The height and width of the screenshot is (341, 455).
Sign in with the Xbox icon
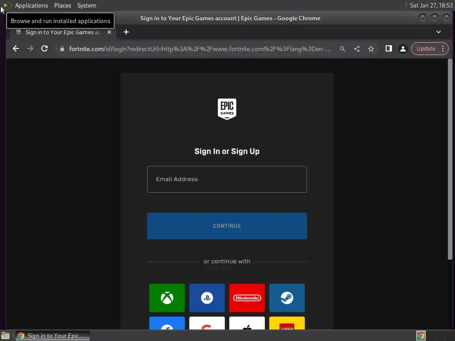click(x=167, y=298)
